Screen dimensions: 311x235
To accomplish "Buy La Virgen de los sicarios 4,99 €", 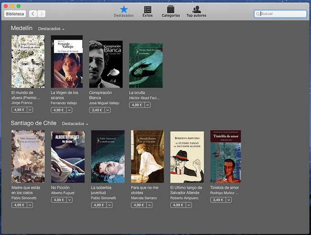I will 58,110.
